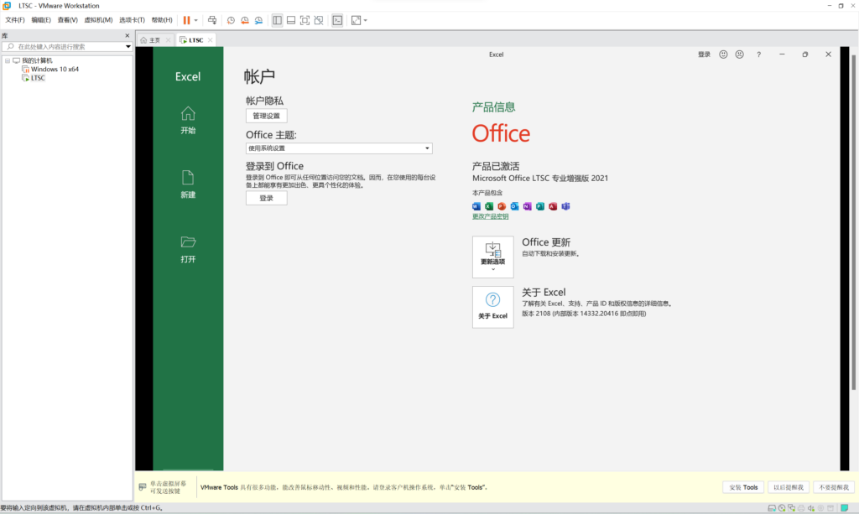
Task: Click the Teams icon in the product list
Action: (x=565, y=206)
